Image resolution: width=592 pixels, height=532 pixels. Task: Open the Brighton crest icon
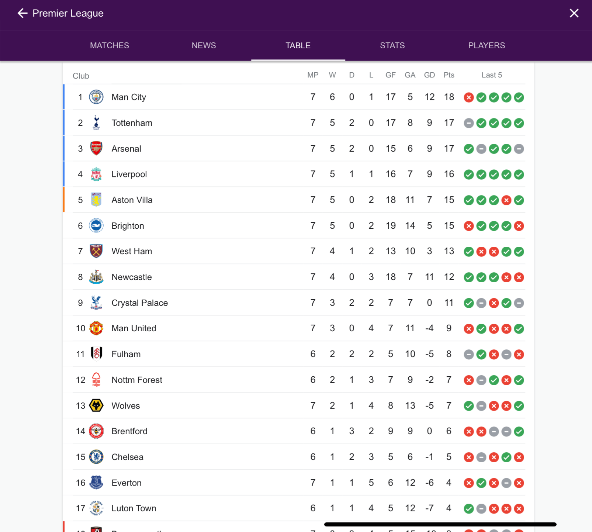click(x=96, y=226)
